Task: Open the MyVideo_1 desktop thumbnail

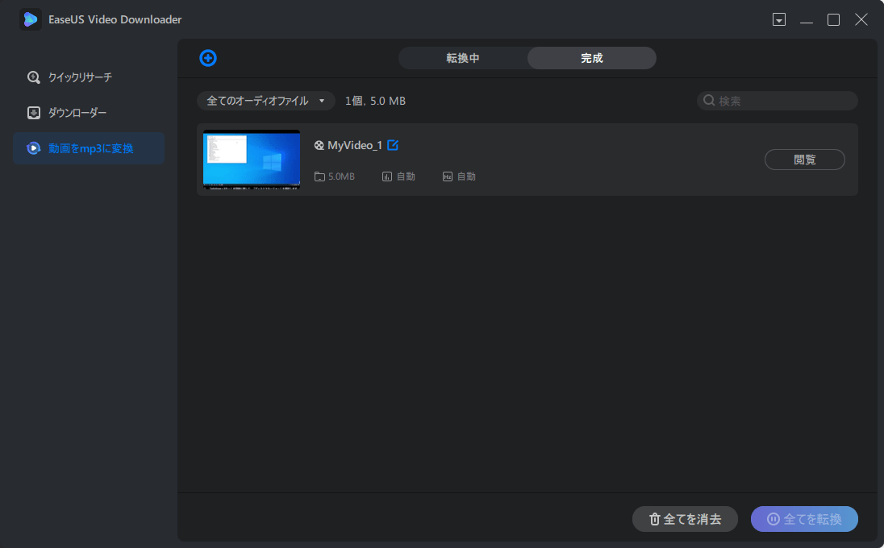Action: click(251, 159)
